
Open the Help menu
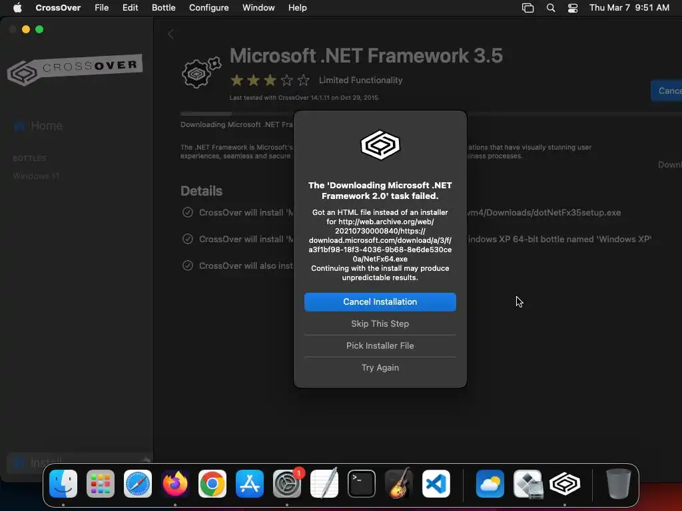click(298, 7)
